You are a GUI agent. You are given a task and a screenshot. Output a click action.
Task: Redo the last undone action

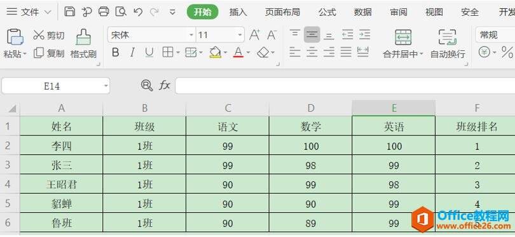pos(154,12)
